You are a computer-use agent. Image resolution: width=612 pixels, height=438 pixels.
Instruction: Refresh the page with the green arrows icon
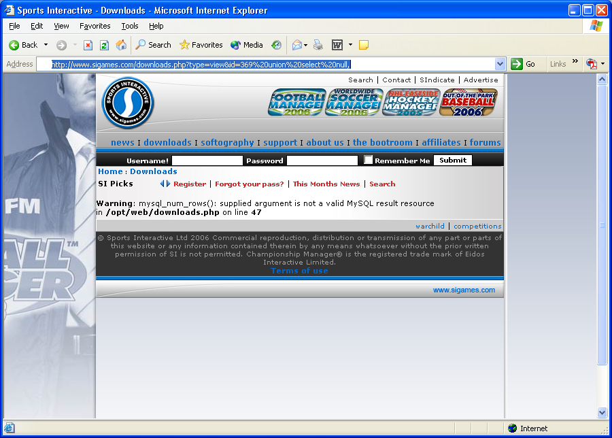point(104,46)
